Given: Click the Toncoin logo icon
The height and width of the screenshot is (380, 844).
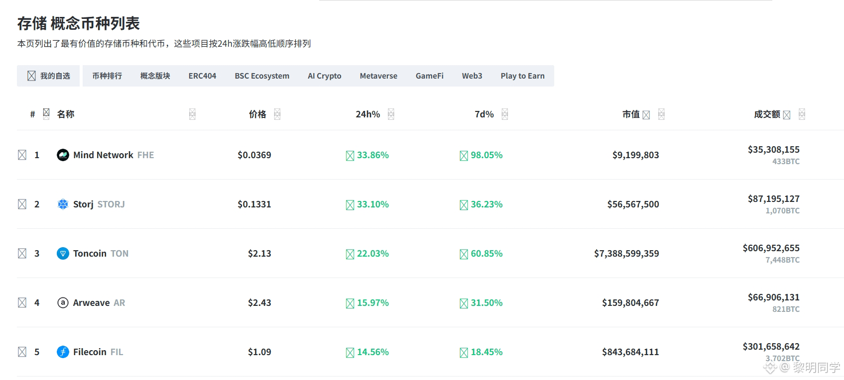Looking at the screenshot, I should (x=63, y=254).
